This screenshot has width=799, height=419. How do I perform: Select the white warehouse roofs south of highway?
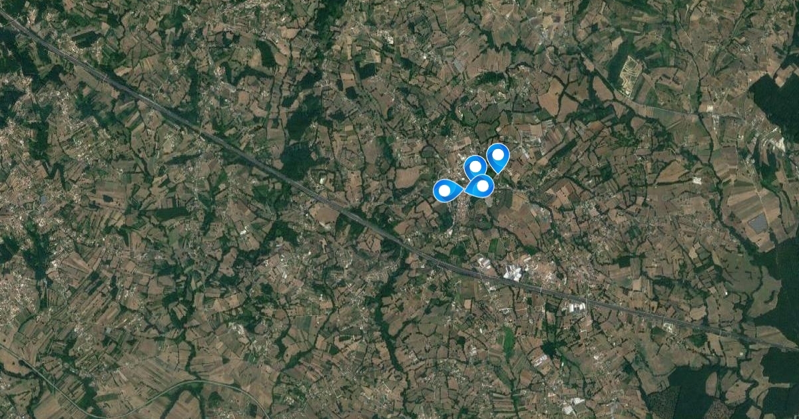[x=576, y=307]
